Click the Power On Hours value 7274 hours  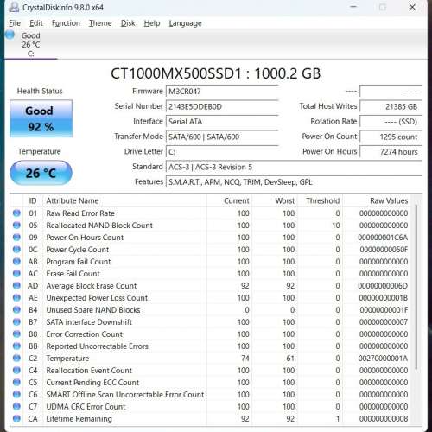391,152
